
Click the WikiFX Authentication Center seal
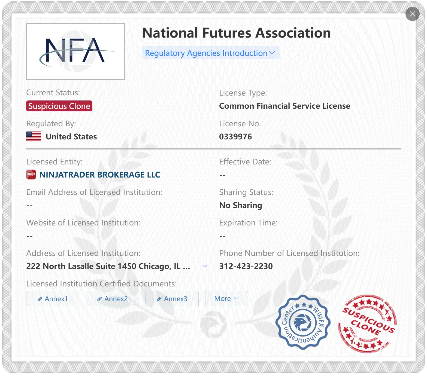point(303,322)
